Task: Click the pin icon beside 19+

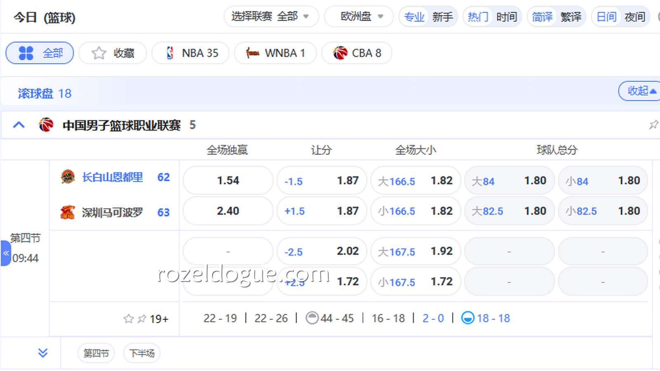Action: [142, 319]
